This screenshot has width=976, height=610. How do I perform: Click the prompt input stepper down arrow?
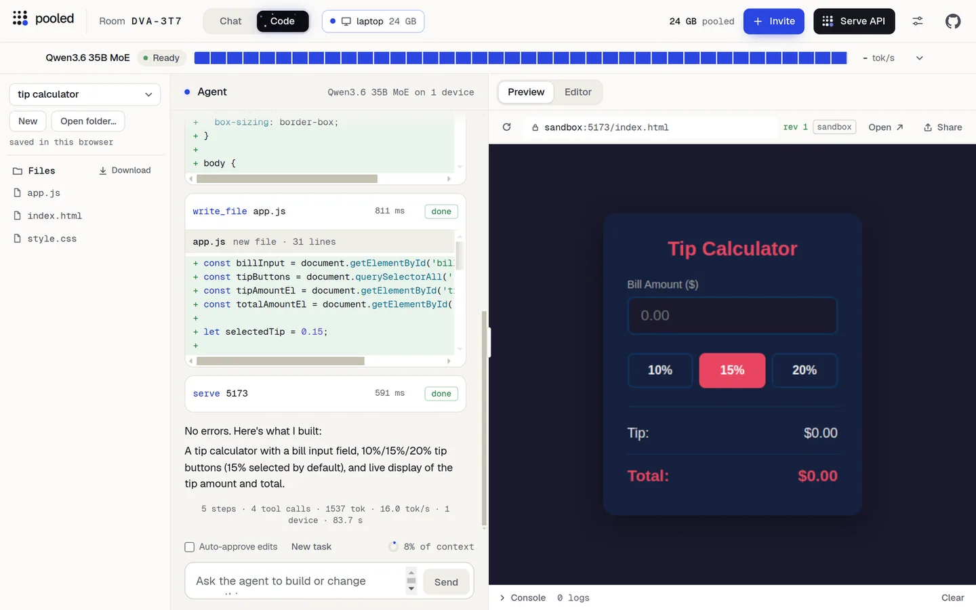tap(411, 588)
